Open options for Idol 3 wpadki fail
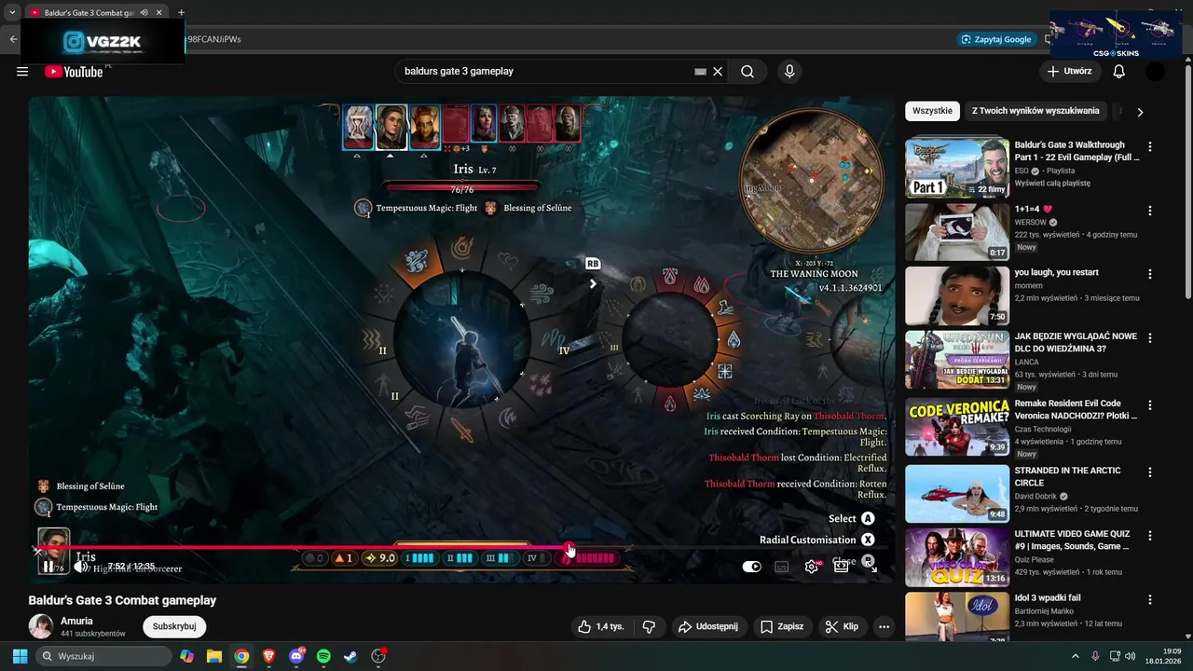 click(1150, 599)
